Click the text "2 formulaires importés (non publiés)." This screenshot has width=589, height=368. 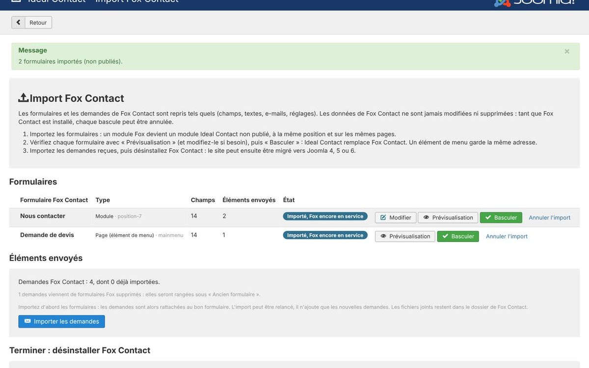[x=70, y=61]
